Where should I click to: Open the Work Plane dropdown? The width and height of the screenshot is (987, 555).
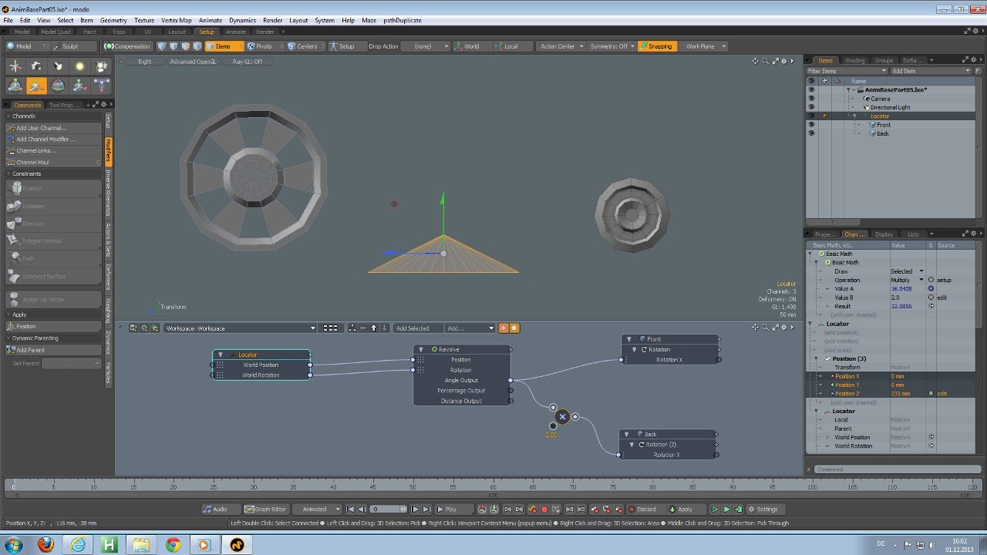705,46
